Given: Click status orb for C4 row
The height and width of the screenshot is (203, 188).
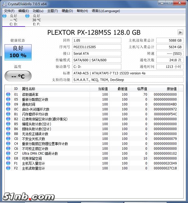Looking at the screenshot, I should click(x=8, y=143).
